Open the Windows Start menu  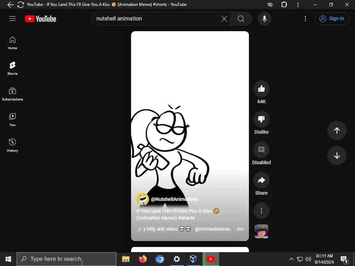(x=8, y=259)
